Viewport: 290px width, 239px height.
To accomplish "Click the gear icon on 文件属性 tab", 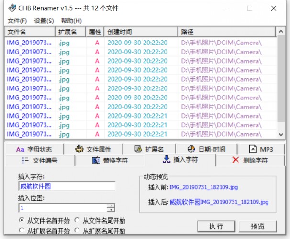I will click(x=79, y=149).
